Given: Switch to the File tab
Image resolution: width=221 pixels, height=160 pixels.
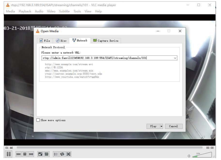Looking at the screenshot, I should (45, 41).
